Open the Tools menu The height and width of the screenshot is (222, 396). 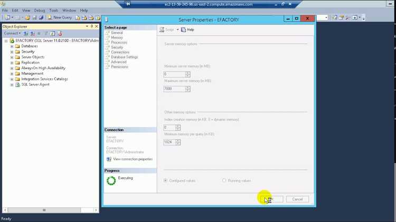(x=53, y=11)
